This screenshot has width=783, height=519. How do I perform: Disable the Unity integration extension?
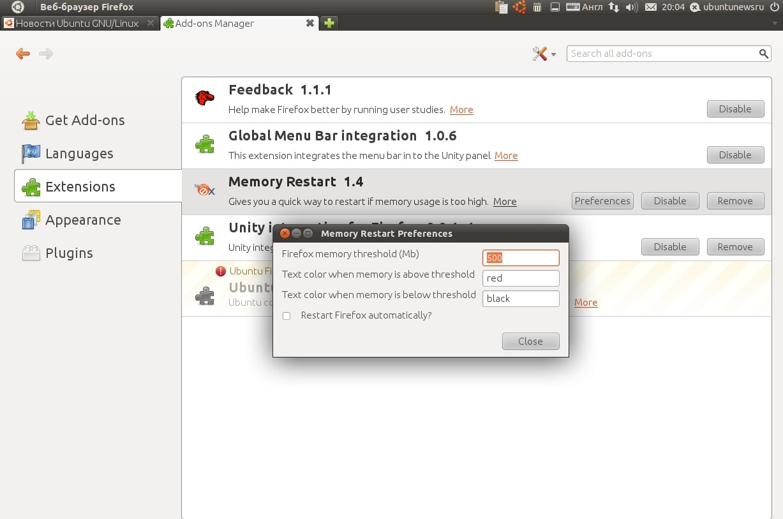[670, 246]
